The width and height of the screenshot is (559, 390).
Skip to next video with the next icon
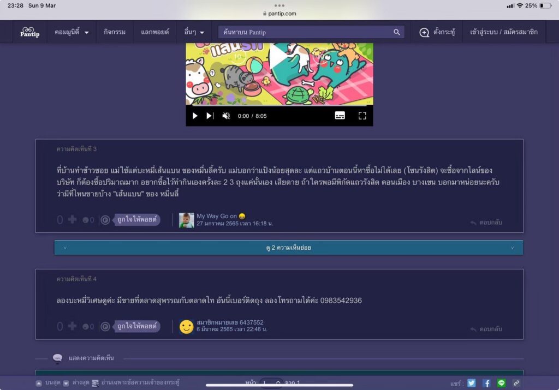[210, 116]
